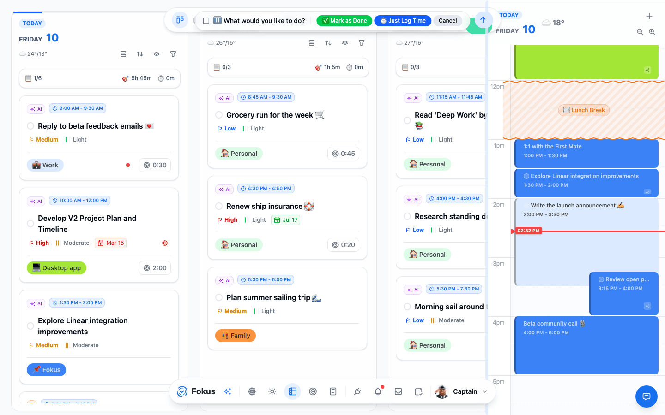Image resolution: width=665 pixels, height=415 pixels.
Task: Open the Beta community call calendar event
Action: pyautogui.click(x=586, y=345)
